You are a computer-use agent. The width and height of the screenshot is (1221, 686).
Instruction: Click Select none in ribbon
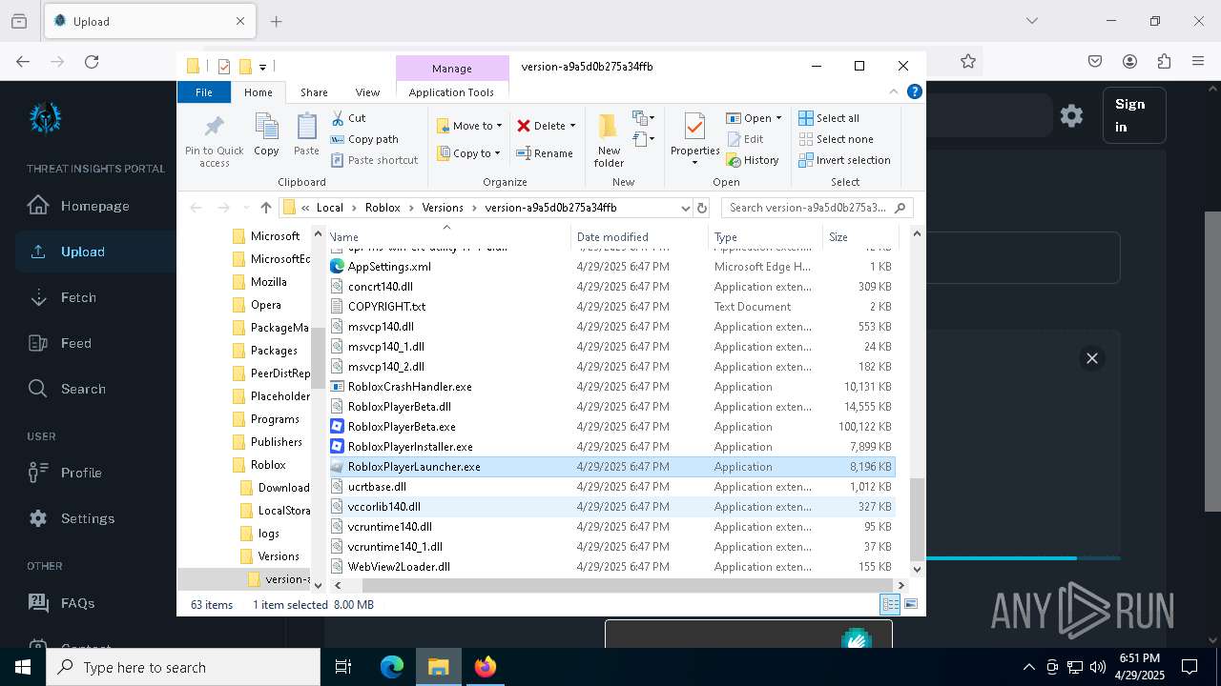tap(835, 139)
